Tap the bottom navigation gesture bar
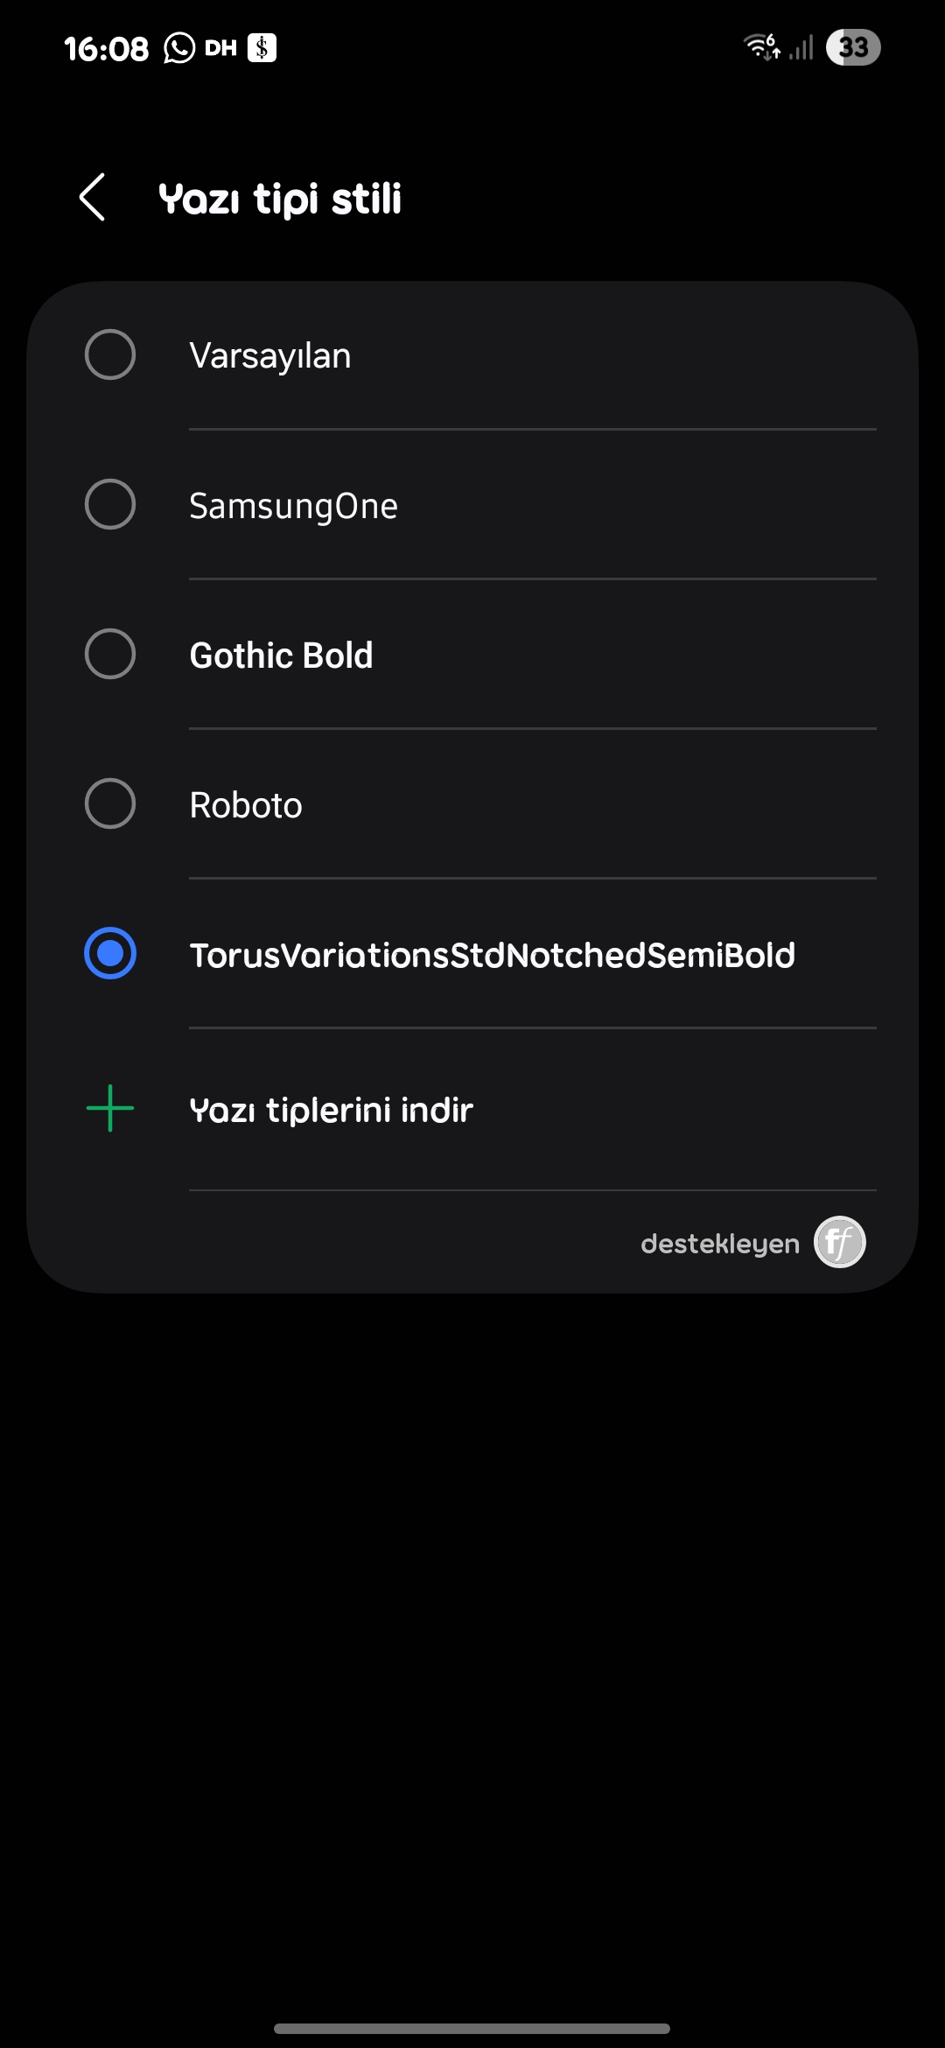Viewport: 945px width, 2048px height. coord(472,2028)
